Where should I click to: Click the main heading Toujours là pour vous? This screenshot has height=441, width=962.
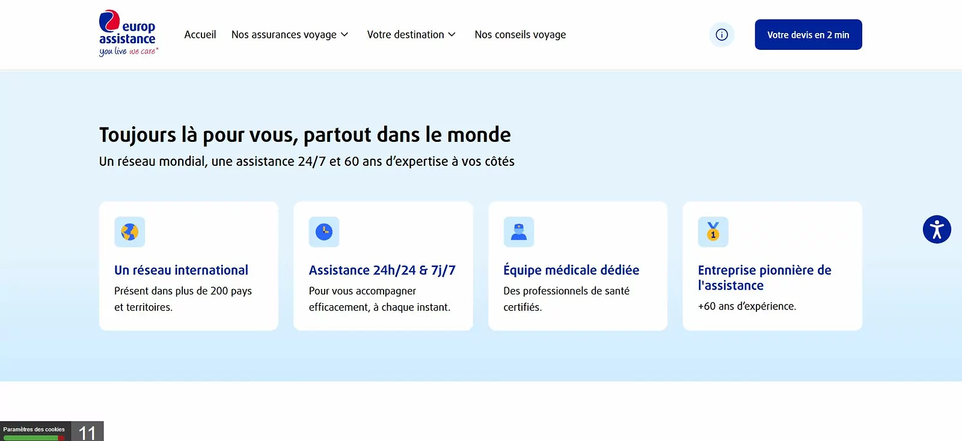pyautogui.click(x=305, y=135)
